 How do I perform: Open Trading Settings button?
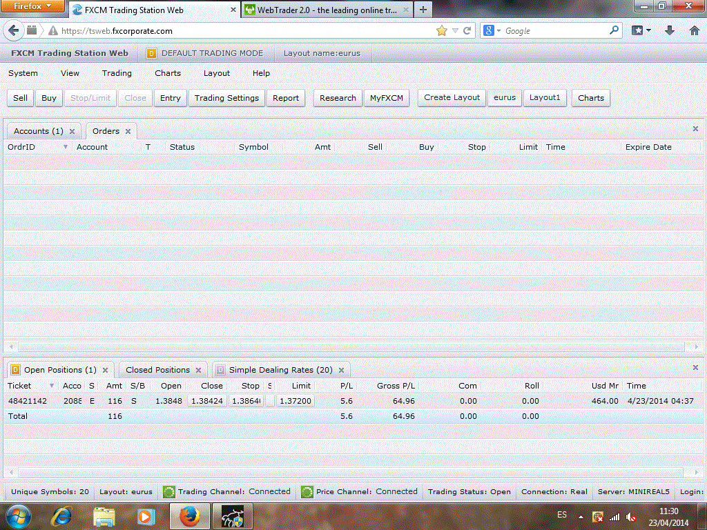(x=226, y=98)
